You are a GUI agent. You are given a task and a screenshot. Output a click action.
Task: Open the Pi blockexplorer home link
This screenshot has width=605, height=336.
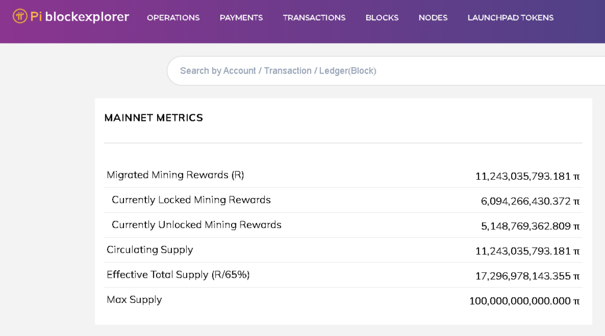[x=71, y=17]
